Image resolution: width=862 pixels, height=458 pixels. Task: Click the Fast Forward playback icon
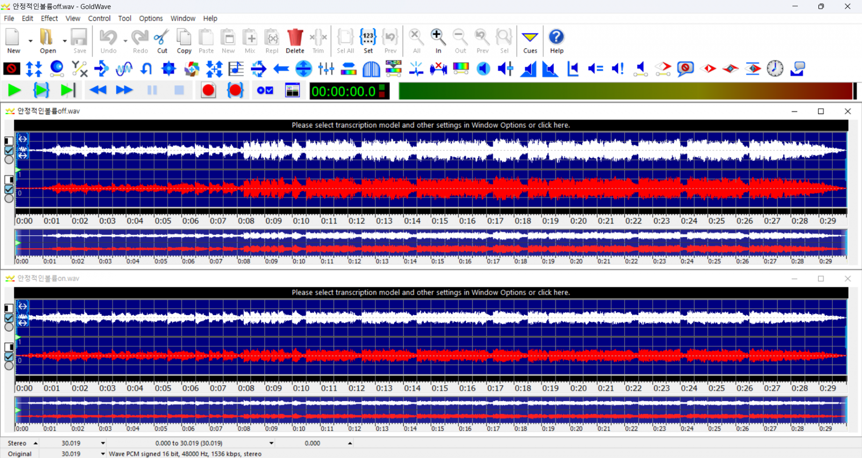tap(125, 90)
